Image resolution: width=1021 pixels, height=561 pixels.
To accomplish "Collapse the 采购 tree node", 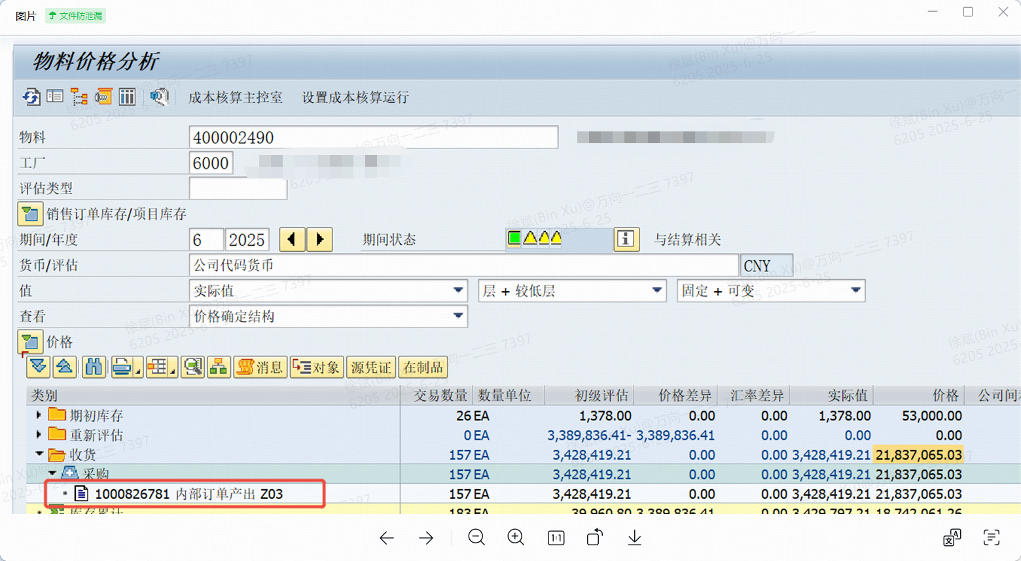I will pos(52,473).
